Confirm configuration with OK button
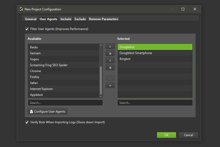The image size is (220, 147). click(x=166, y=135)
